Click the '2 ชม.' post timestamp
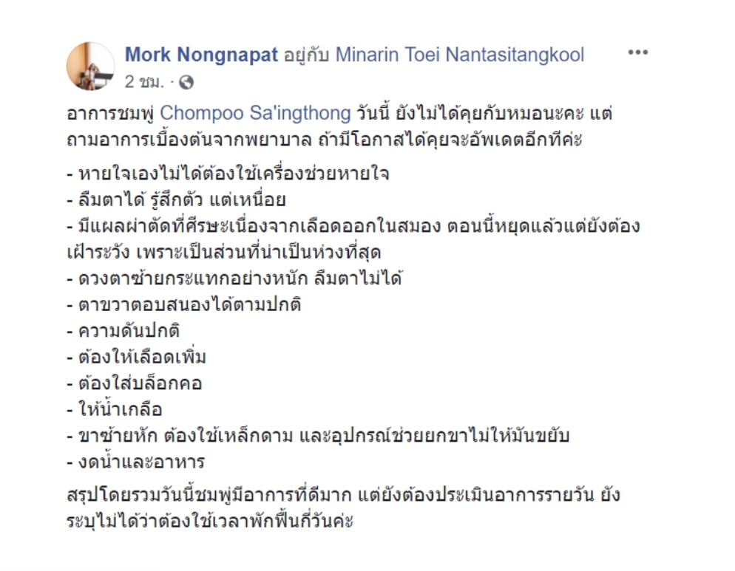The height and width of the screenshot is (571, 735). (144, 83)
